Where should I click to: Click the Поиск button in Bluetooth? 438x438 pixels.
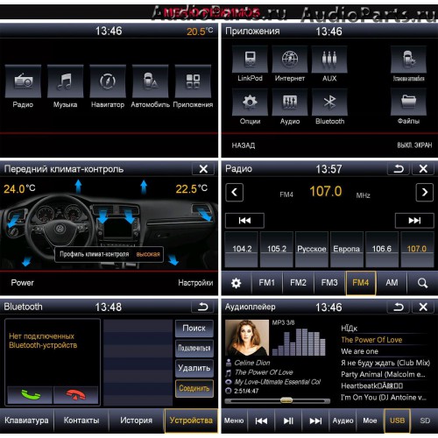point(194,328)
